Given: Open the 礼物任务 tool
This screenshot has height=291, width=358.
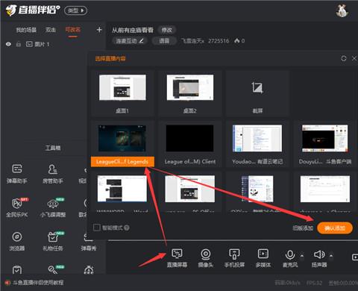Looking at the screenshot, I should tap(53, 241).
